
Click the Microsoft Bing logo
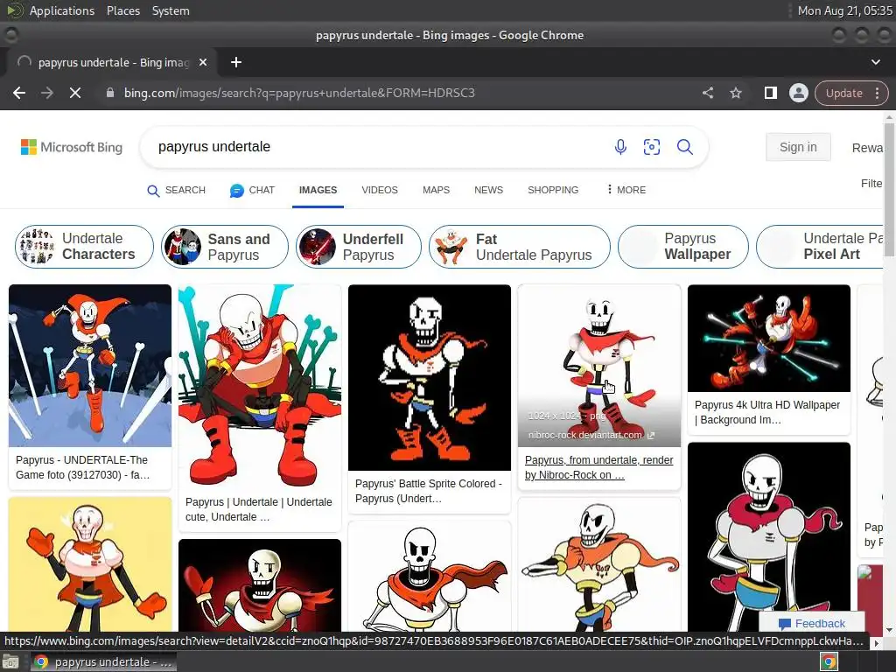coord(72,147)
